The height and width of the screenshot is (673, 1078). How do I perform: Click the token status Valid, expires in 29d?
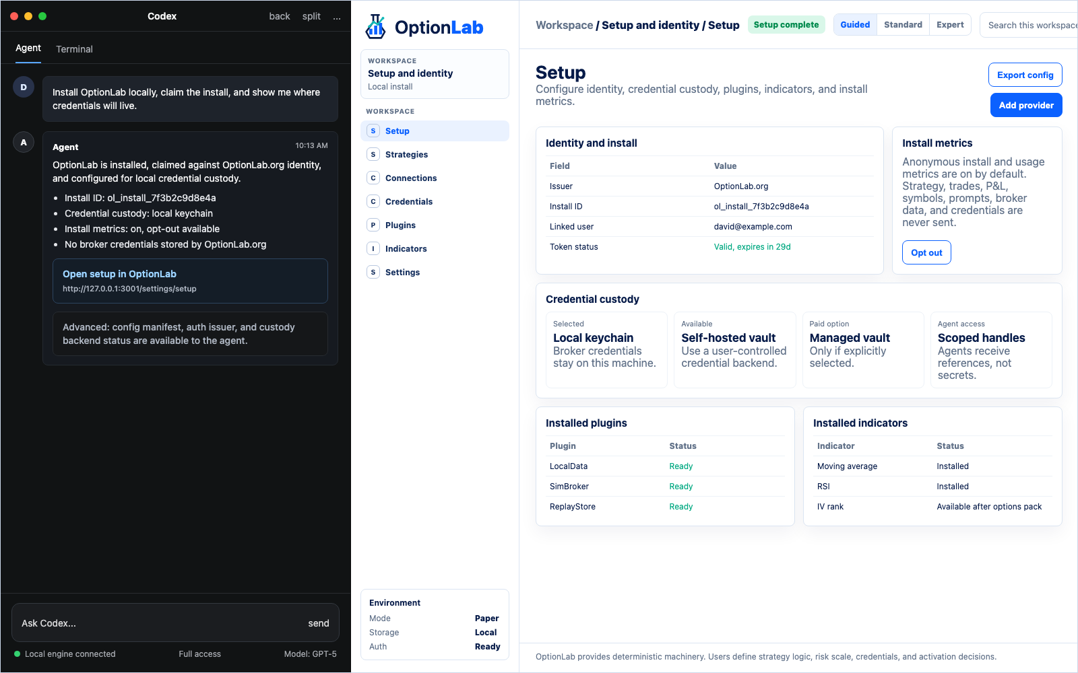click(753, 247)
